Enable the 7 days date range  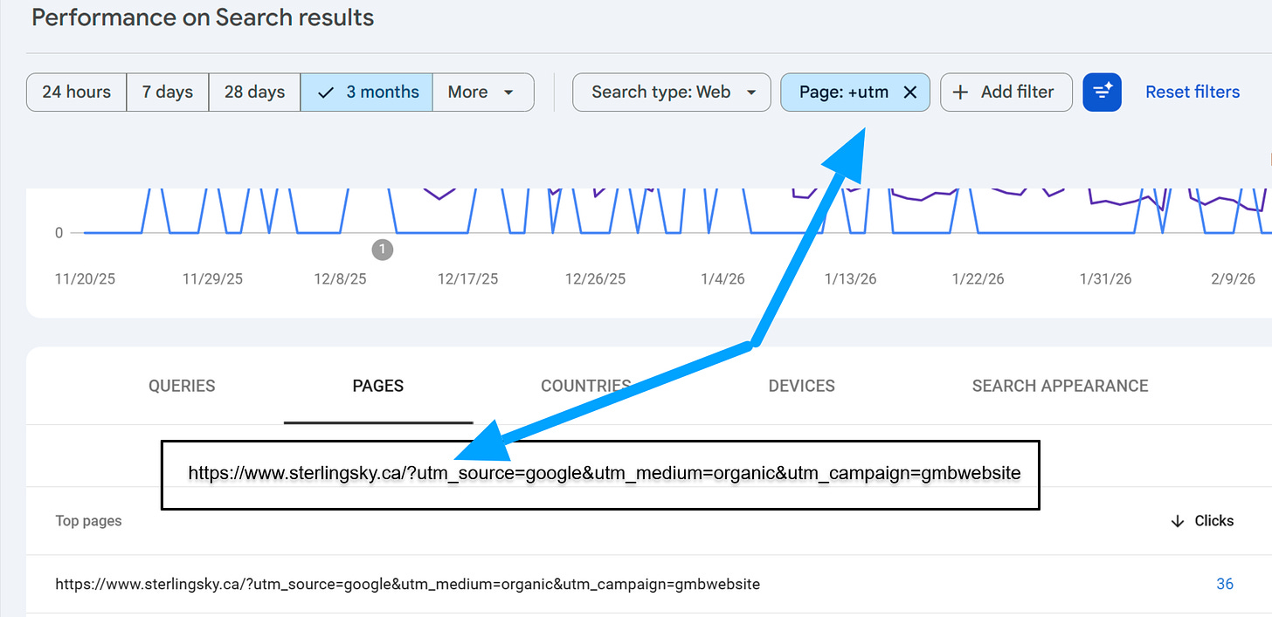167,91
